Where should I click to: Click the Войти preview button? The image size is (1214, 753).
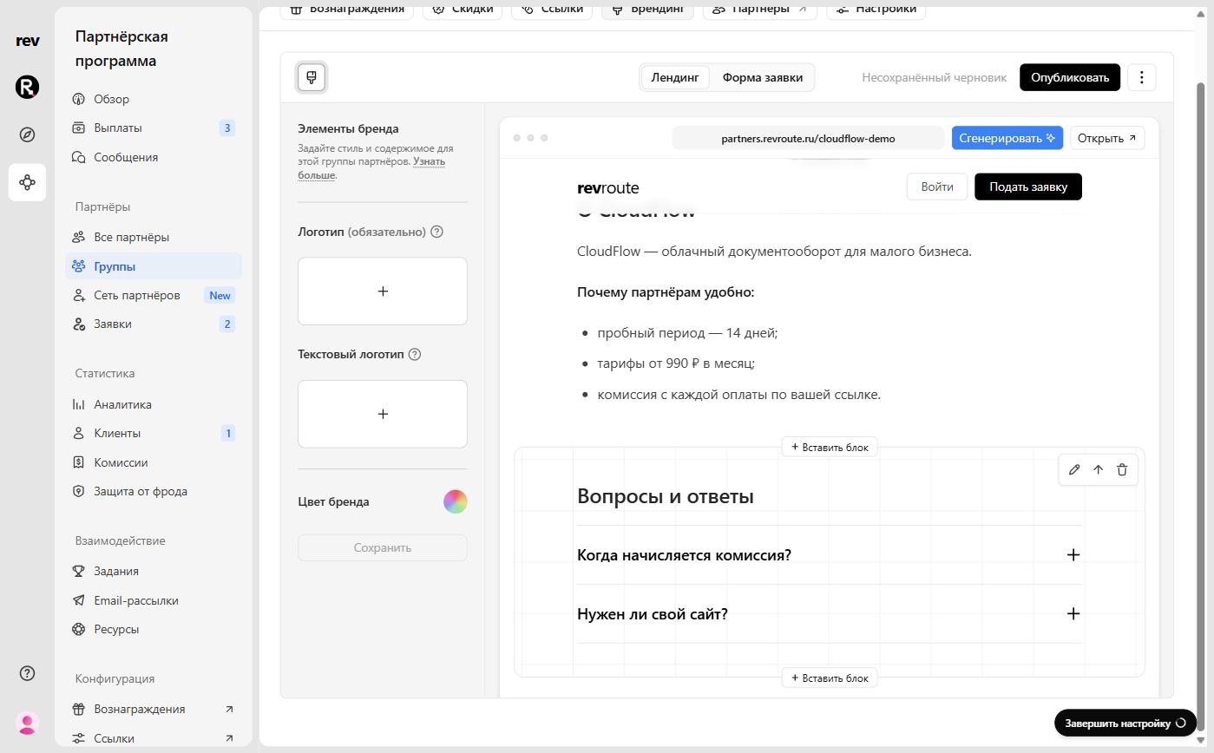(x=937, y=187)
